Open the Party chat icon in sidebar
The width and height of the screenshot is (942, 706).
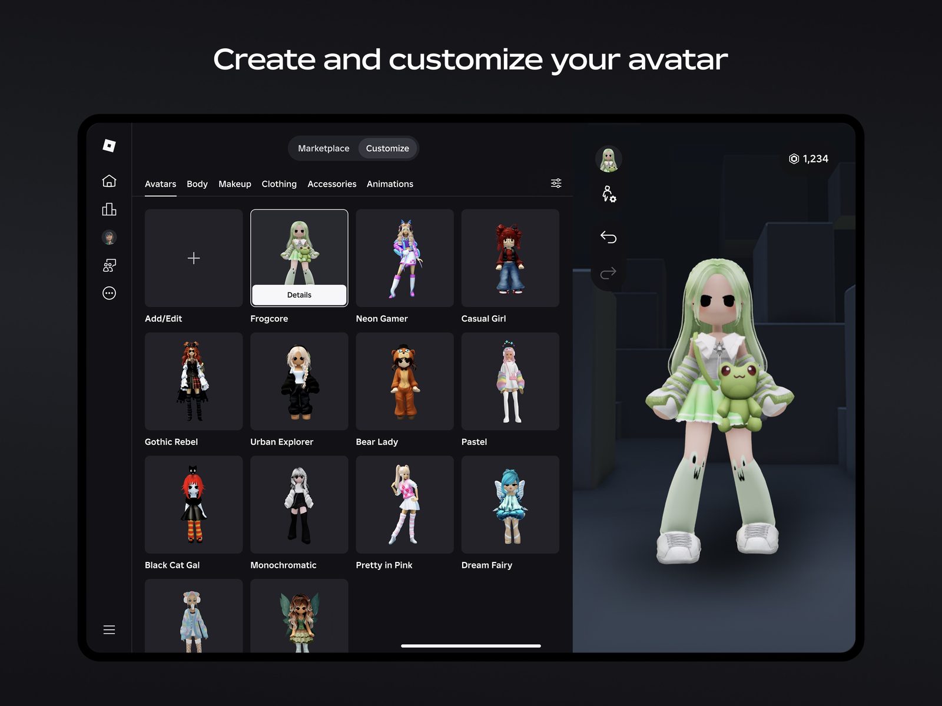click(109, 265)
